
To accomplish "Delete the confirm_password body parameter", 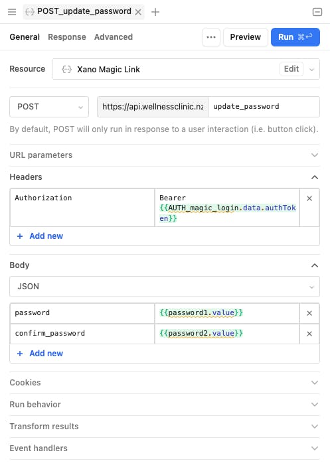I will [x=309, y=334].
